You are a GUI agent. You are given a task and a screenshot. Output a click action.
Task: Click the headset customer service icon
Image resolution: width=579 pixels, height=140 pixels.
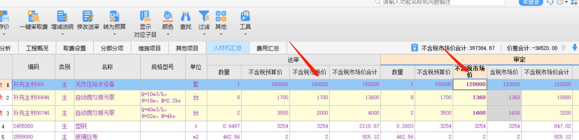point(550,2)
